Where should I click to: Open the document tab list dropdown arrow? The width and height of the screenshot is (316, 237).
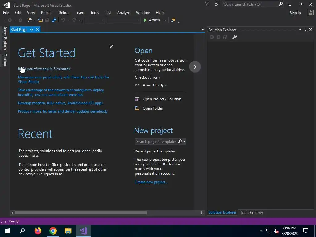(x=202, y=30)
